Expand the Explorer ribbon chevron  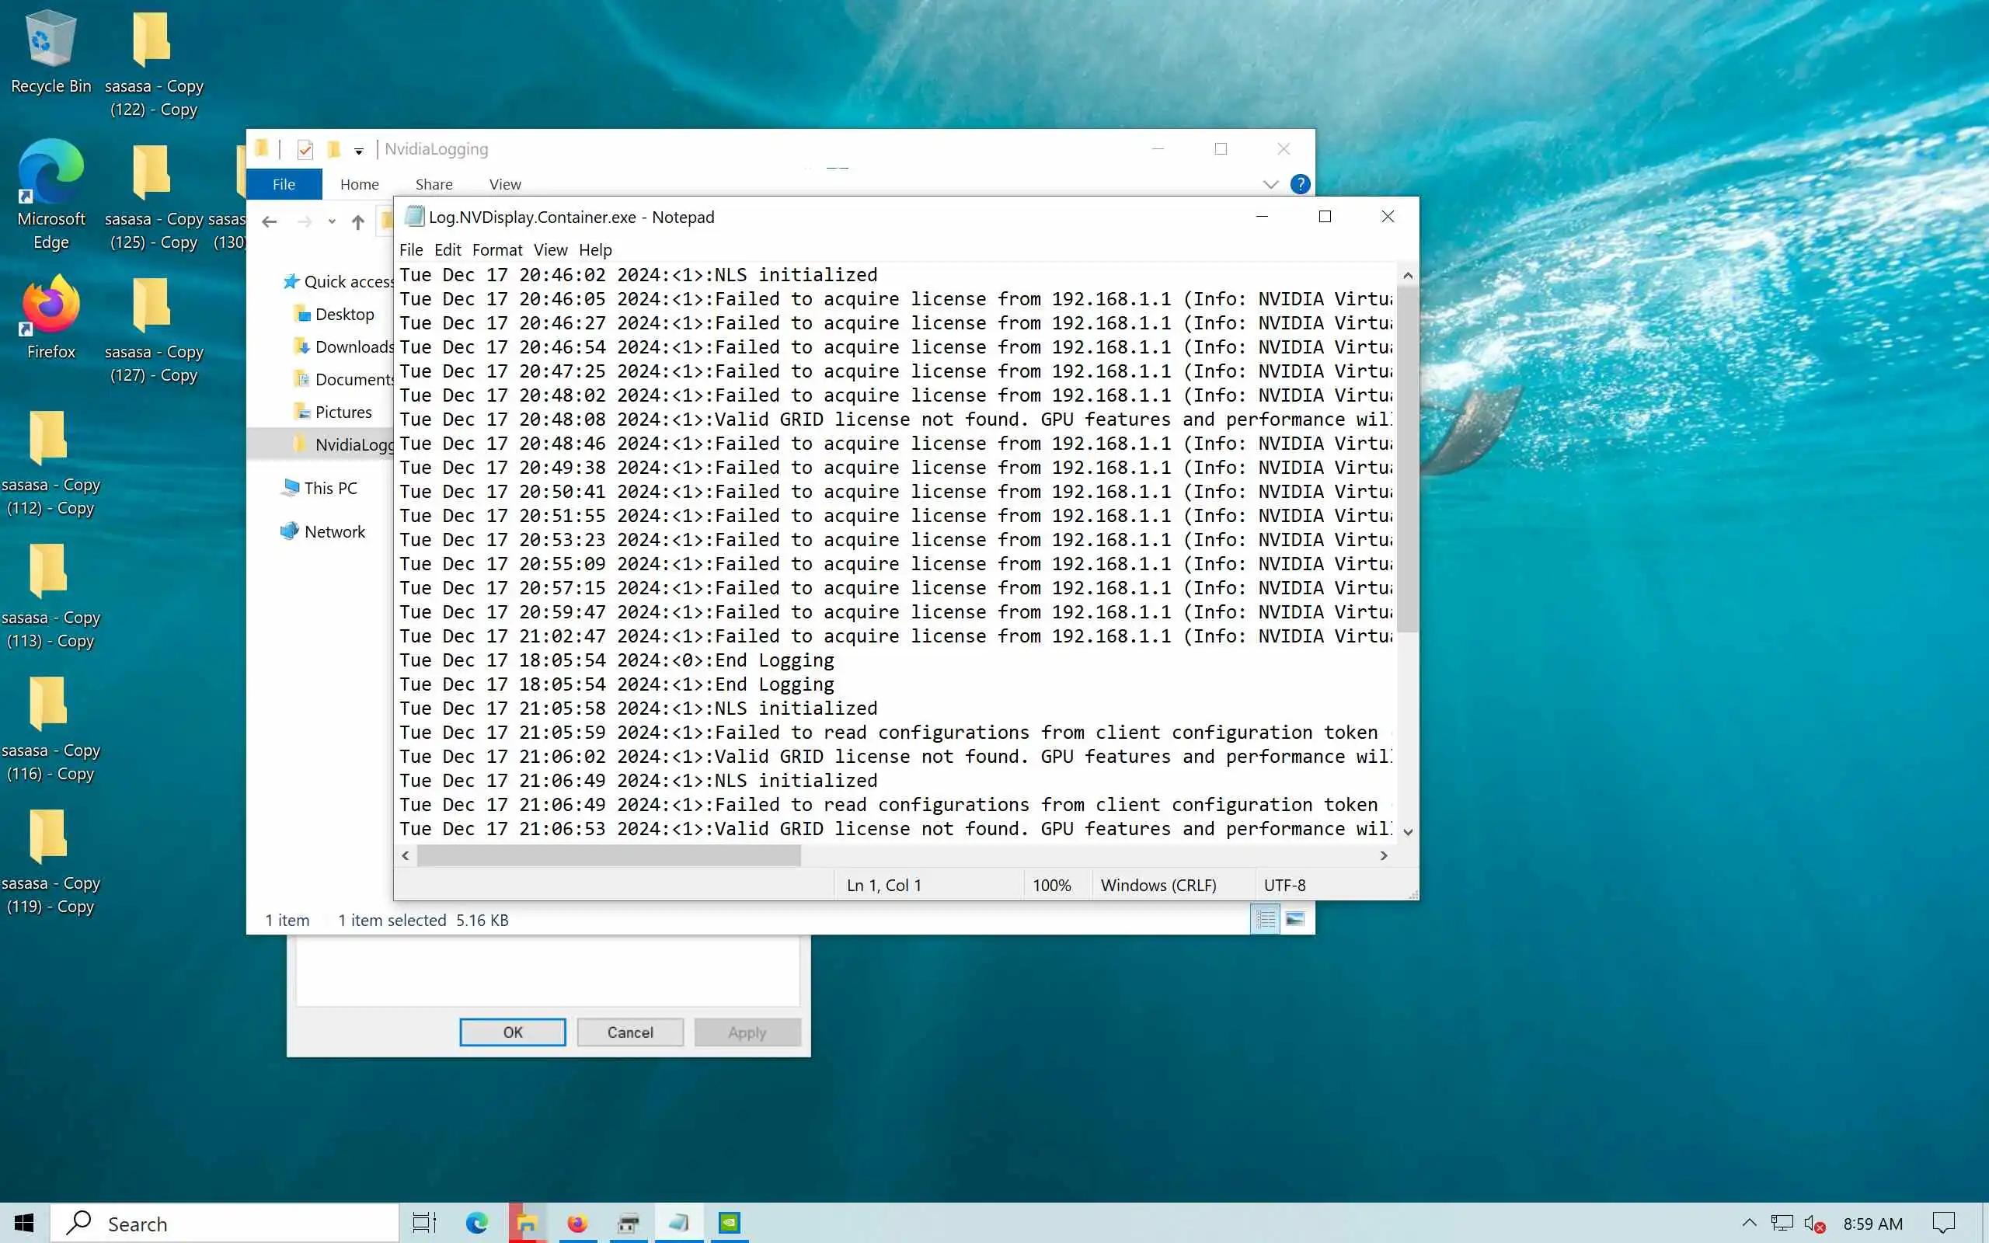(x=1270, y=184)
